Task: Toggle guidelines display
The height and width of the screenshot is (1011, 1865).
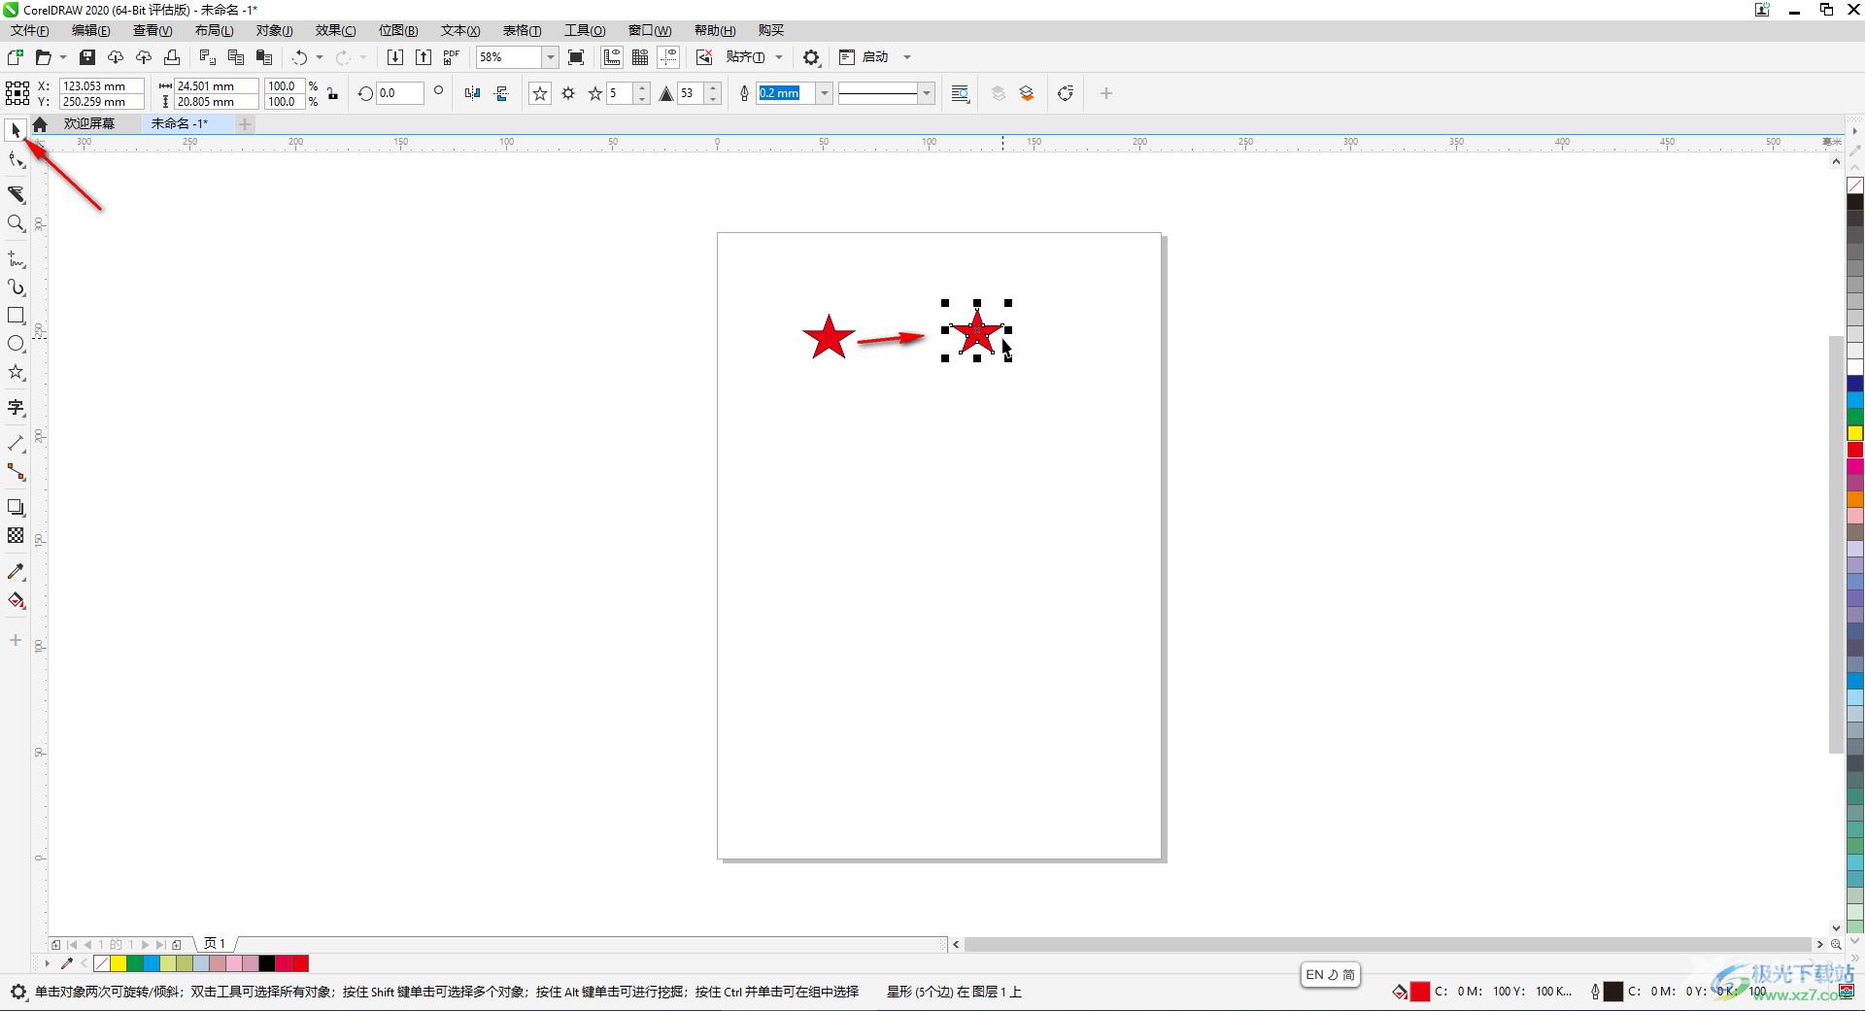Action: click(x=669, y=57)
